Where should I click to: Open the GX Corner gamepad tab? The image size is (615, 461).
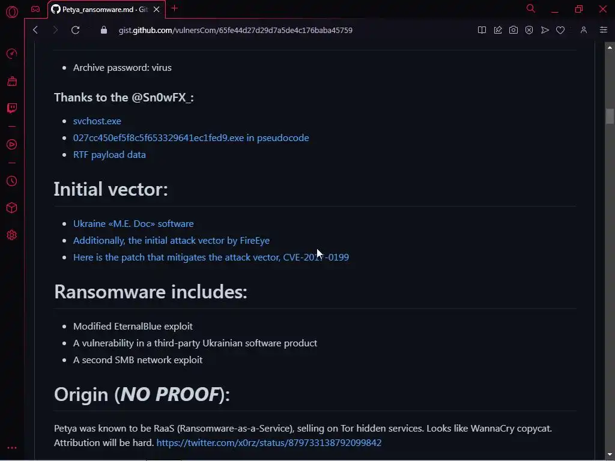[35, 9]
